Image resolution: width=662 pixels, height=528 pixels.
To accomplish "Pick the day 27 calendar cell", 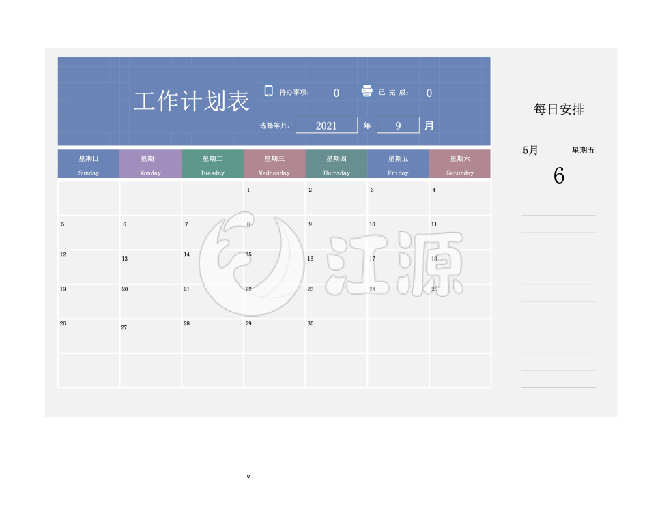I will [x=151, y=336].
